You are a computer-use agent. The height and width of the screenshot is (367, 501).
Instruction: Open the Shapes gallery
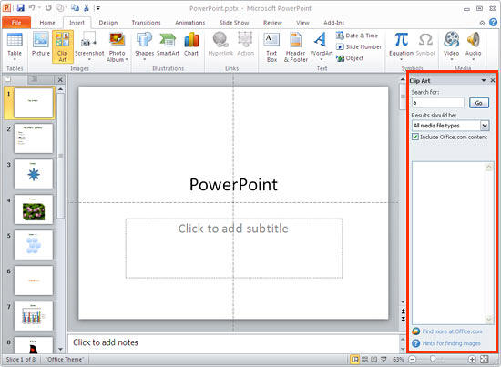point(145,46)
